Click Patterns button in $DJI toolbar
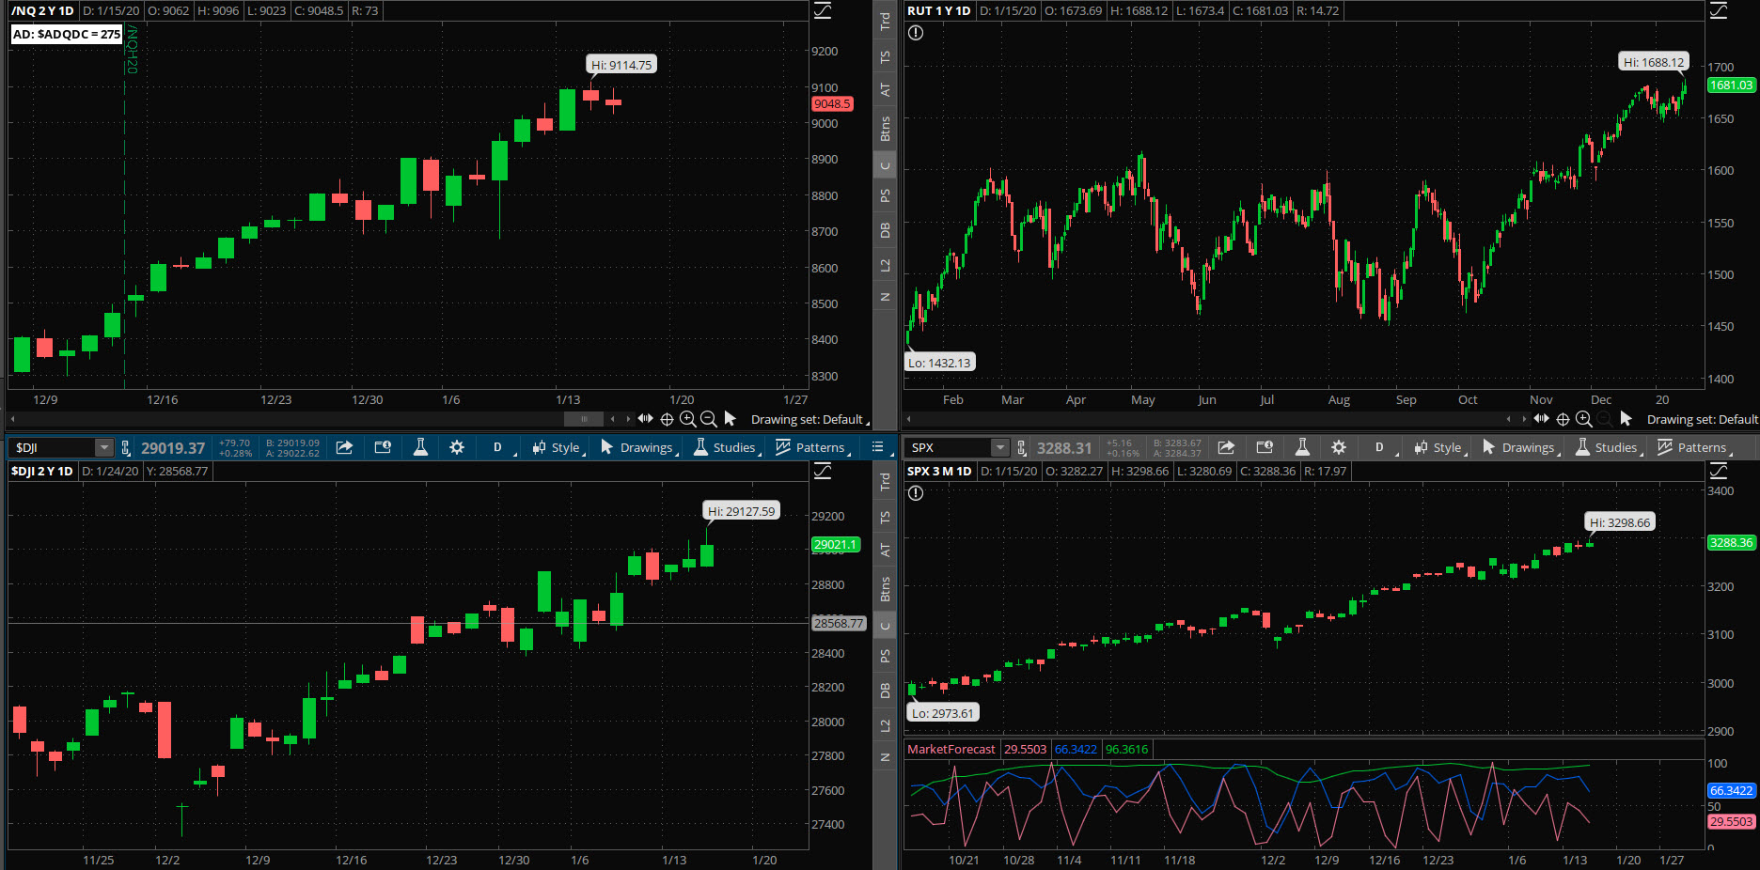The height and width of the screenshot is (870, 1760). coord(812,447)
